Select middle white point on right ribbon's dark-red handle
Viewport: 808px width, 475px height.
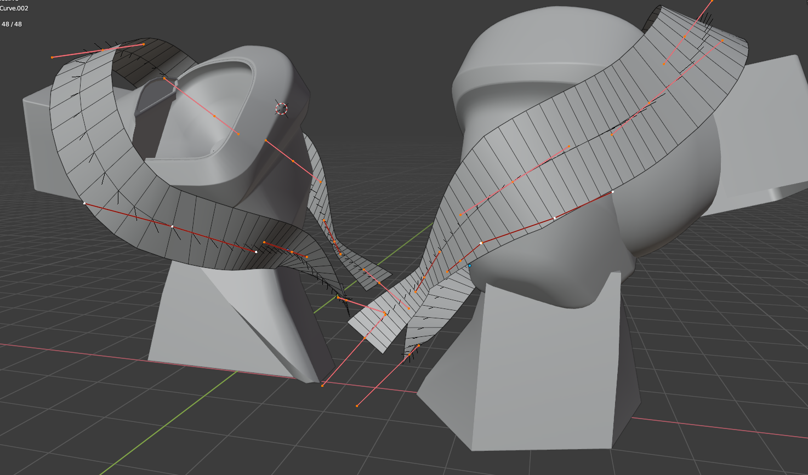[555, 218]
